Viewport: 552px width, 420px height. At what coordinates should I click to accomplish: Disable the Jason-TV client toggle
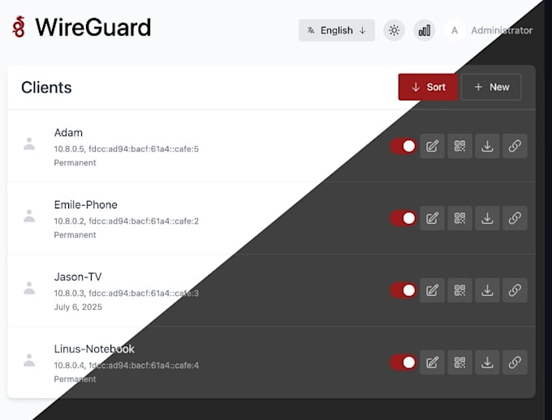point(403,290)
